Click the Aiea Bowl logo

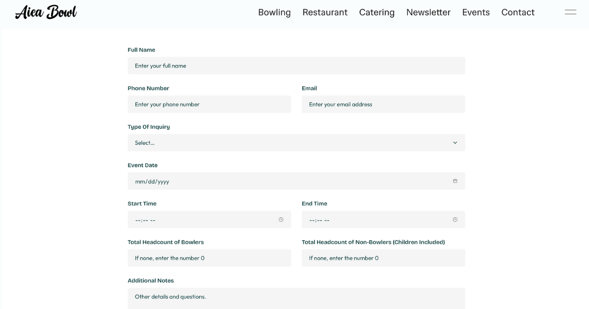pyautogui.click(x=46, y=11)
